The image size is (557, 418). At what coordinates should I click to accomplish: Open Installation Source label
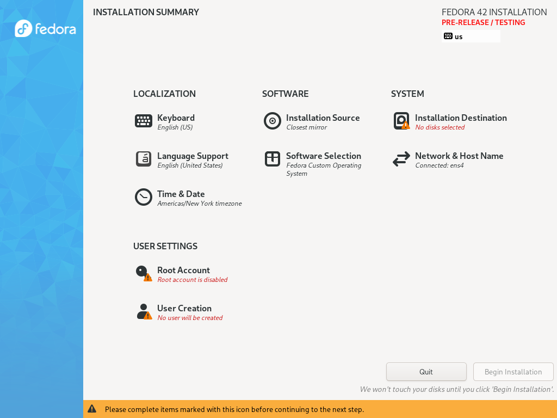pos(323,118)
